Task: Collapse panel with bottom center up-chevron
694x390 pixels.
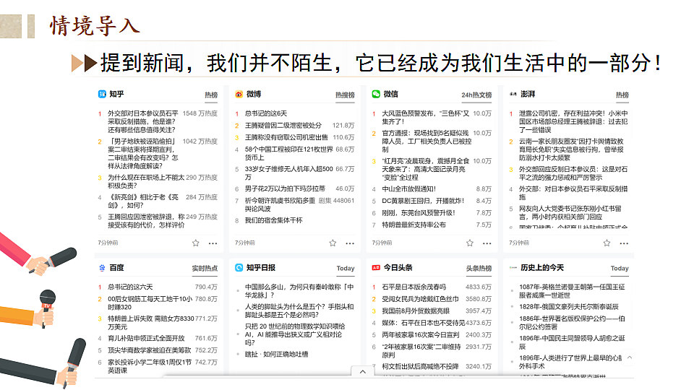Action: point(362,371)
